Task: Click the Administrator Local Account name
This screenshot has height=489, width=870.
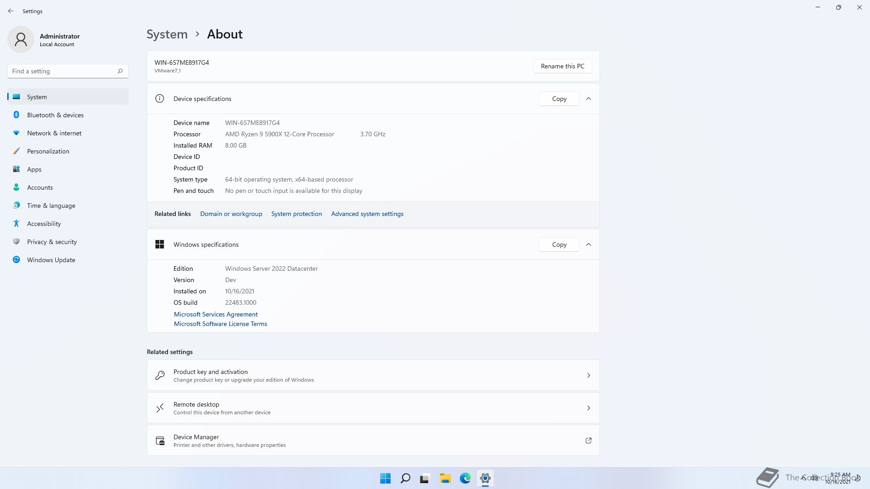Action: (x=60, y=40)
